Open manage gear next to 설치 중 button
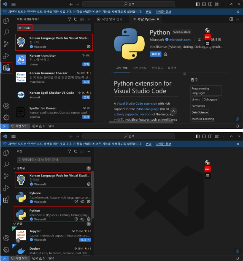The width and height of the screenshot is (243, 261). [x=165, y=54]
